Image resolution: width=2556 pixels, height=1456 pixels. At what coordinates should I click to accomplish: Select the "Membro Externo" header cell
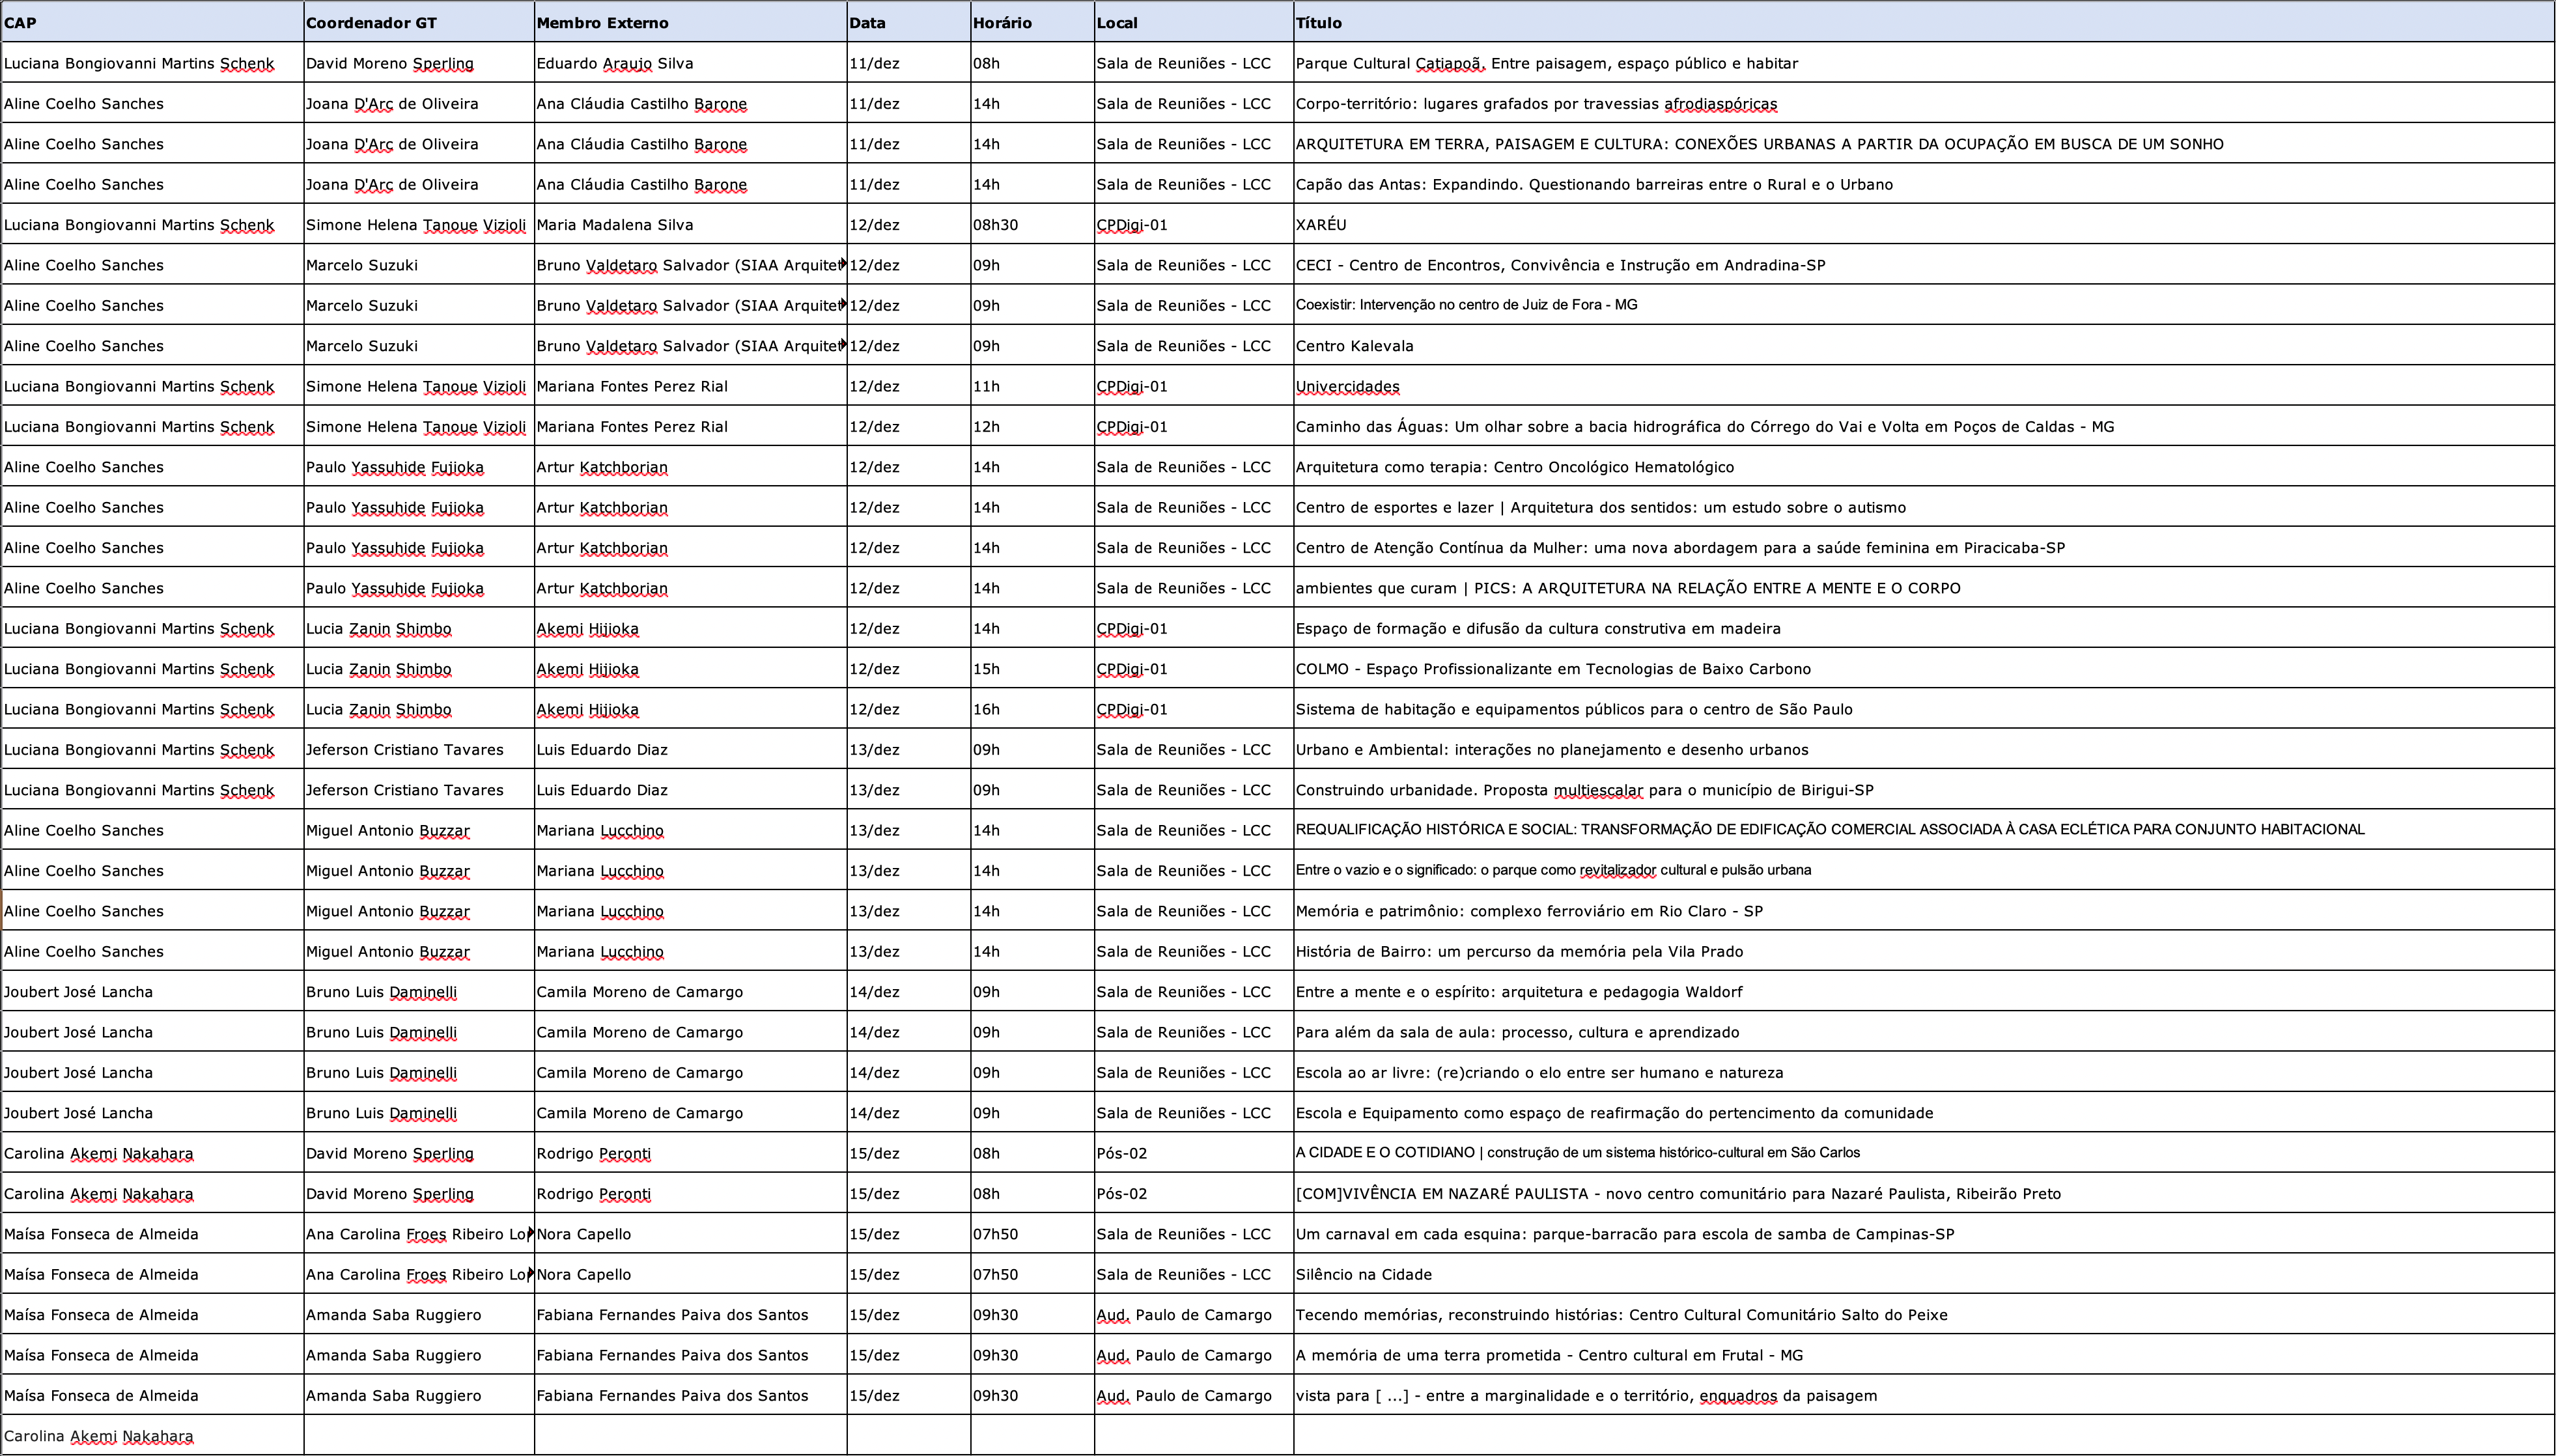coord(691,22)
